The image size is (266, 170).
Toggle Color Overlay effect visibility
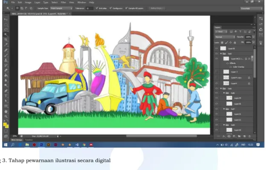click(231, 67)
